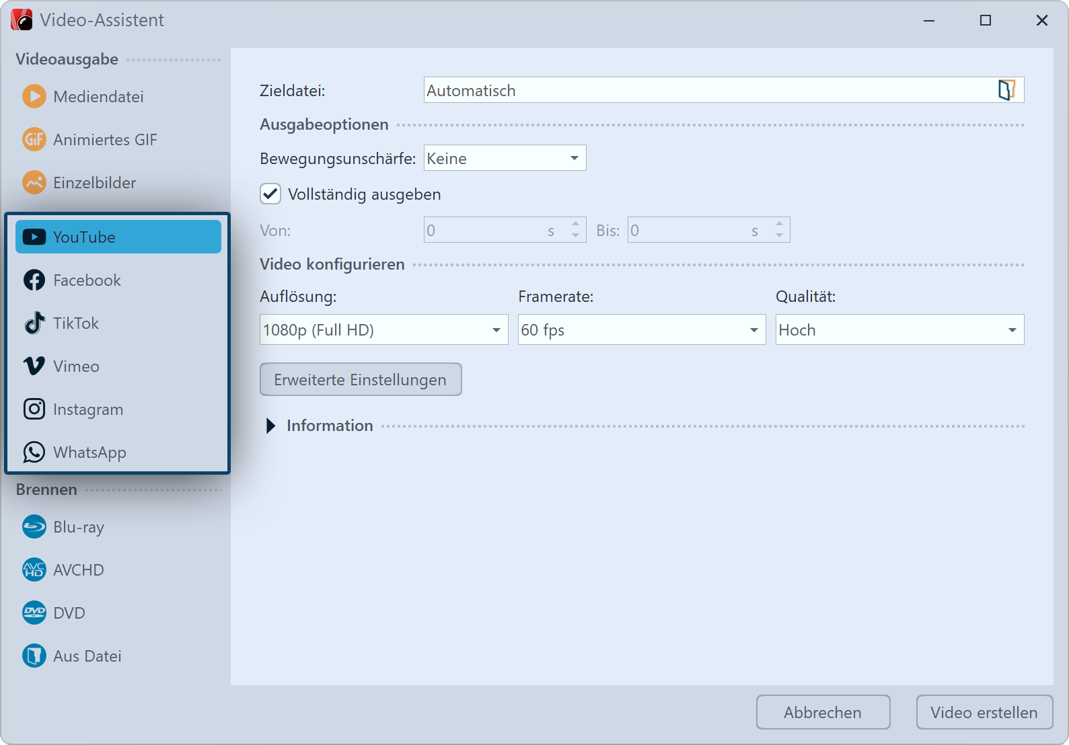Click the Video erstellen button

coord(984,713)
